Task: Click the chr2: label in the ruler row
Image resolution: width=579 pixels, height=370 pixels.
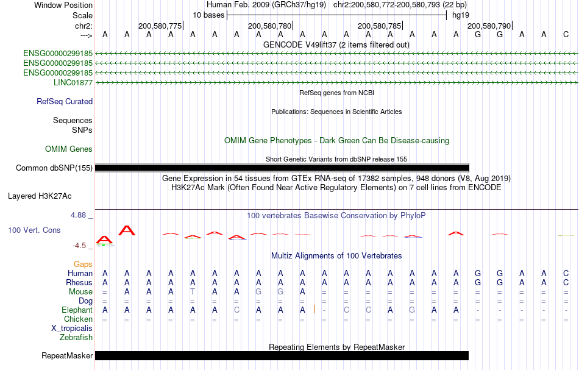Action: [83, 26]
